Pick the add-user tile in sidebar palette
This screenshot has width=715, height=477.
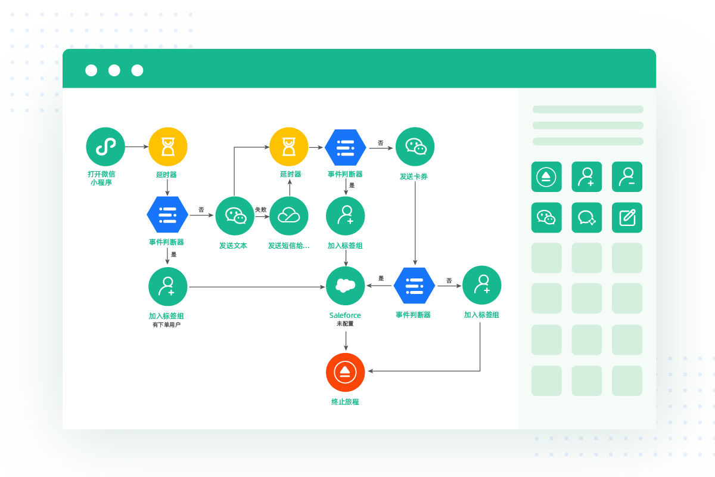point(587,177)
